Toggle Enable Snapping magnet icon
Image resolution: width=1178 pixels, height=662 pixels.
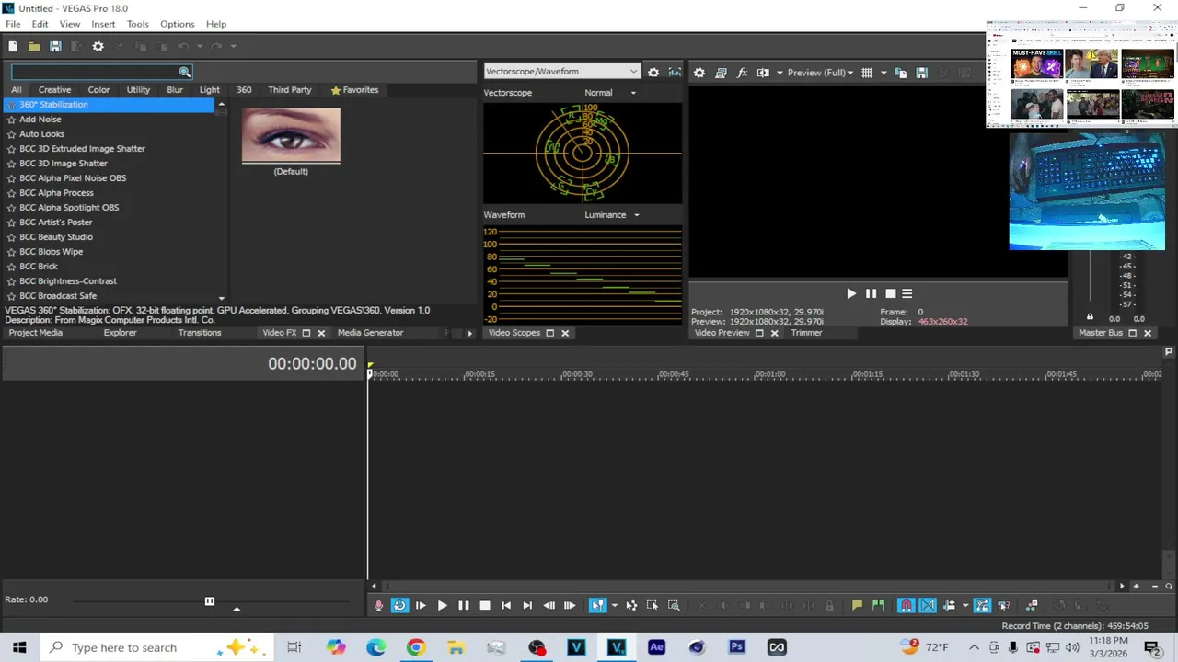pos(907,605)
